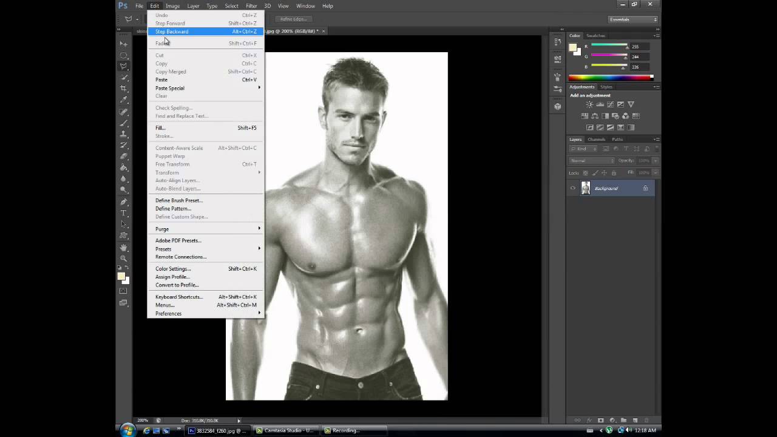Click the add layer mask icon
This screenshot has height=437, width=777.
pyautogui.click(x=600, y=420)
